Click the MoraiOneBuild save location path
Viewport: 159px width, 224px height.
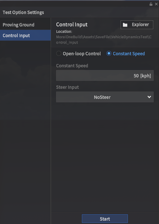coord(104,40)
